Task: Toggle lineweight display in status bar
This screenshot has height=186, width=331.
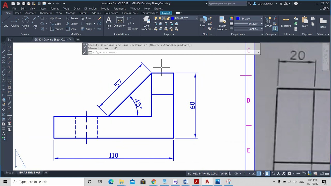Action: point(267,174)
